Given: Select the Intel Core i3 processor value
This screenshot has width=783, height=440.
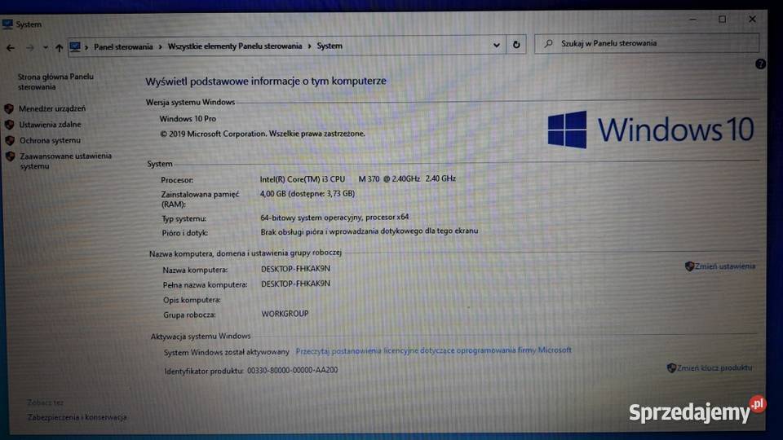Looking at the screenshot, I should point(357,178).
